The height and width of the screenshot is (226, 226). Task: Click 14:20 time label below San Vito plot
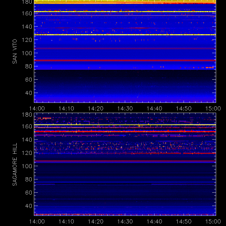96,108
